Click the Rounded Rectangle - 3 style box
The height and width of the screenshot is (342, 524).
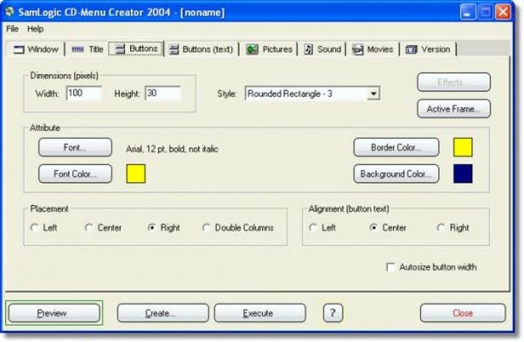click(312, 93)
